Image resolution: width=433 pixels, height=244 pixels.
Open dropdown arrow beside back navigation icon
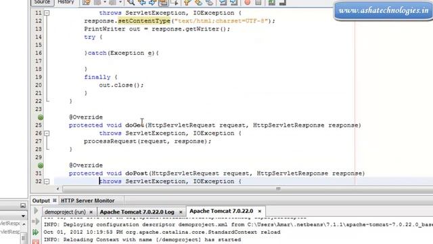pyautogui.click(x=105, y=2)
